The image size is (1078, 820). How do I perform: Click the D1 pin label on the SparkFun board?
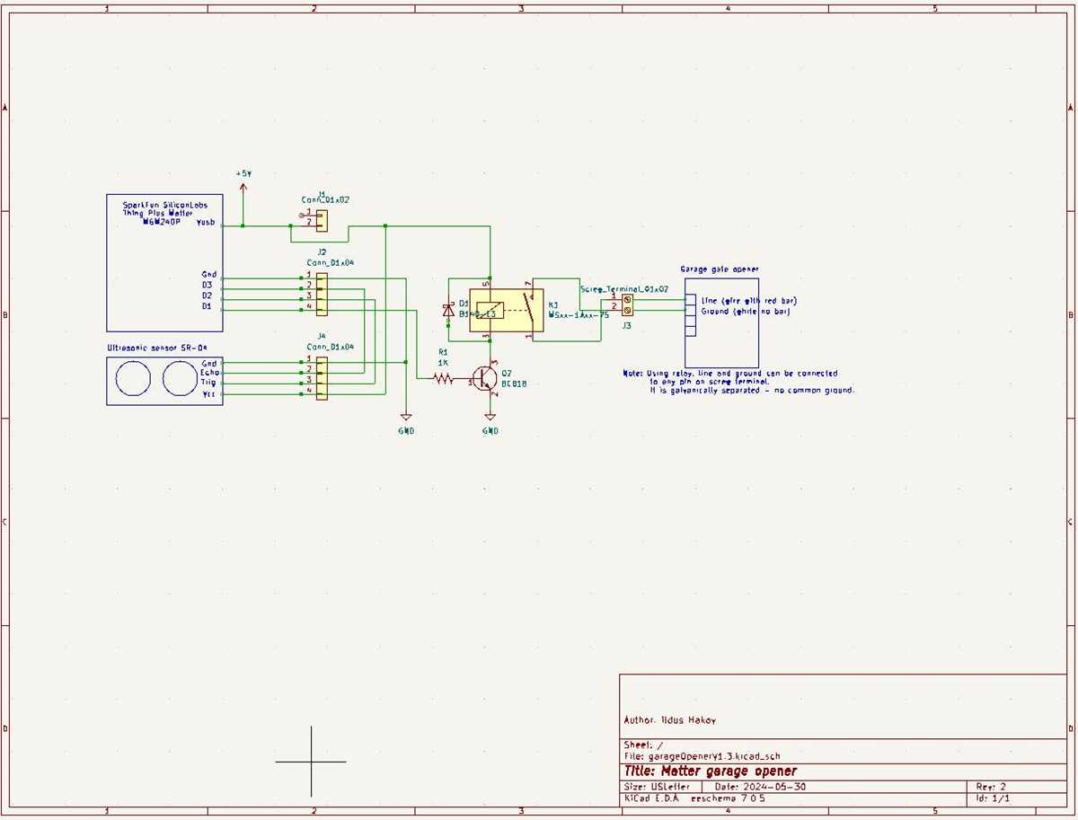pyautogui.click(x=207, y=305)
